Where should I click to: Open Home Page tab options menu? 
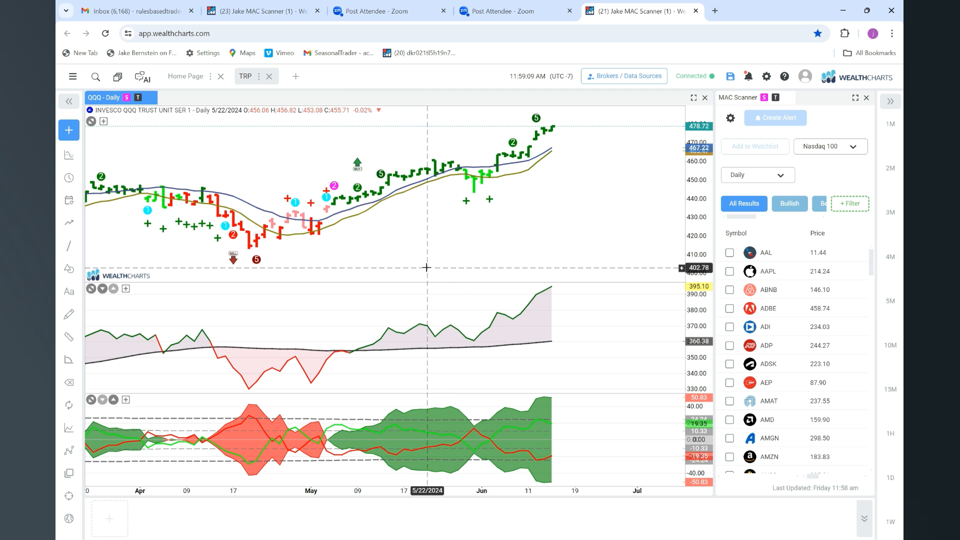coord(210,76)
